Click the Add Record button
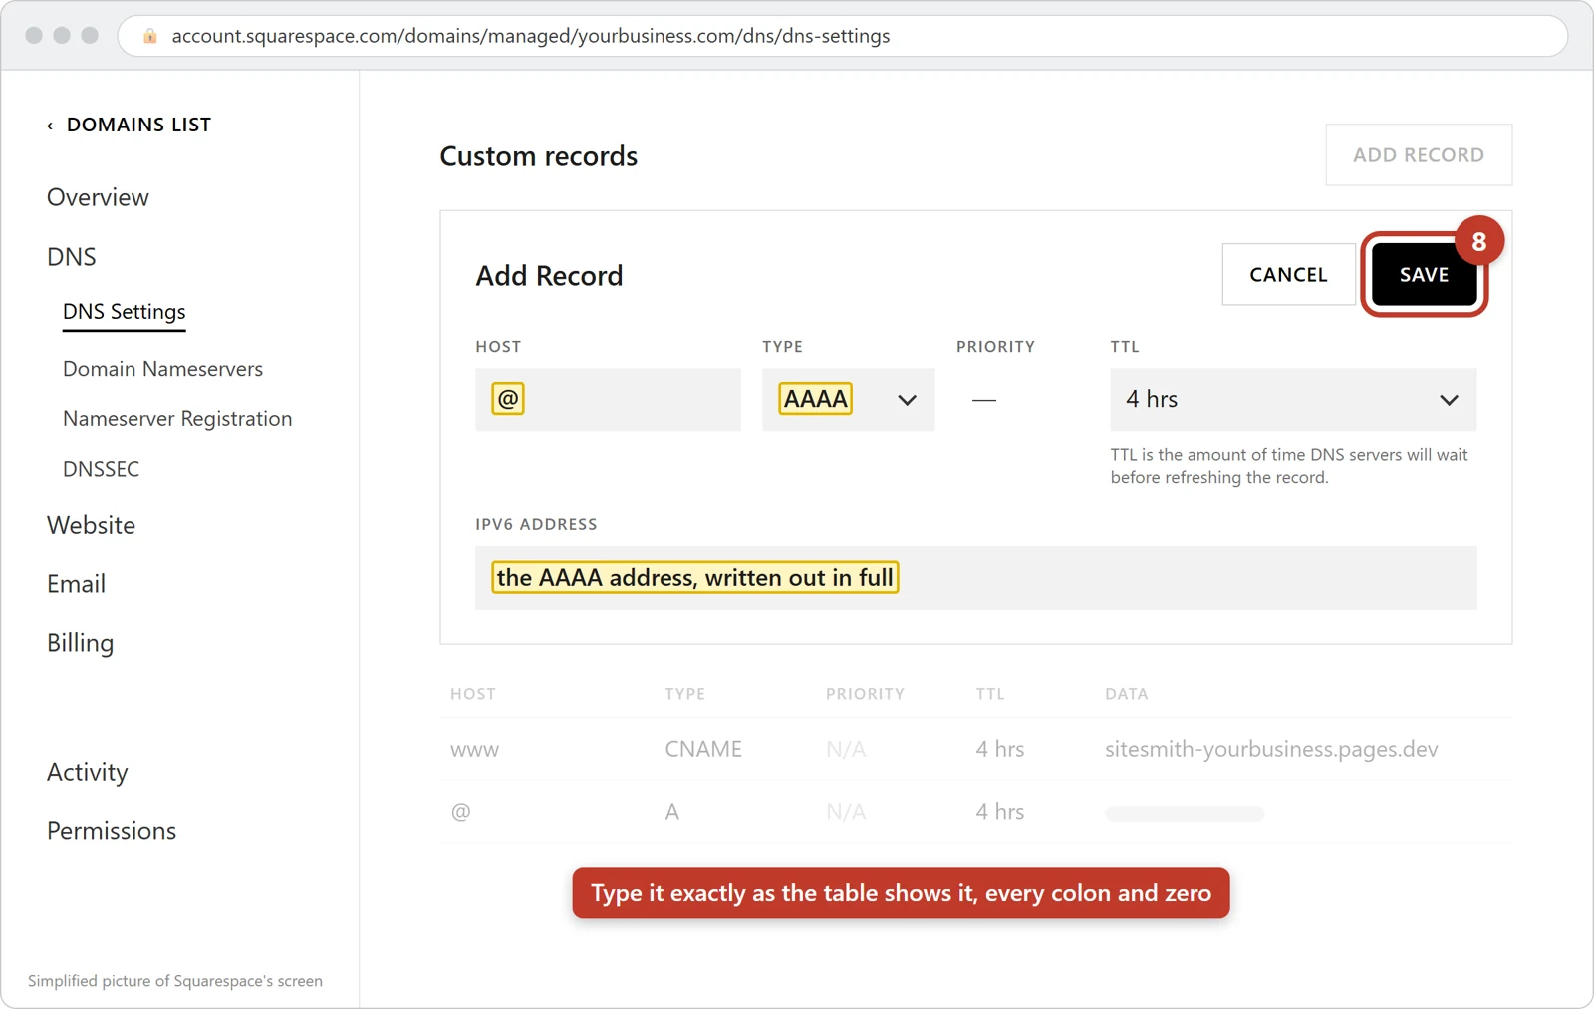The width and height of the screenshot is (1594, 1009). click(x=1419, y=155)
